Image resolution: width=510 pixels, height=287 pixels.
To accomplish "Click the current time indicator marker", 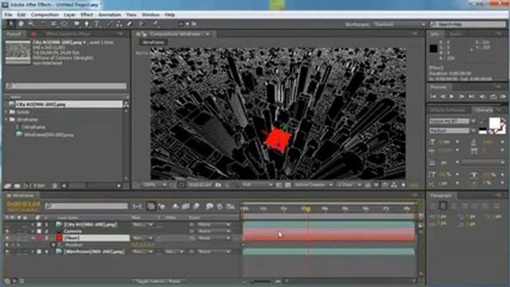I will pyautogui.click(x=308, y=209).
